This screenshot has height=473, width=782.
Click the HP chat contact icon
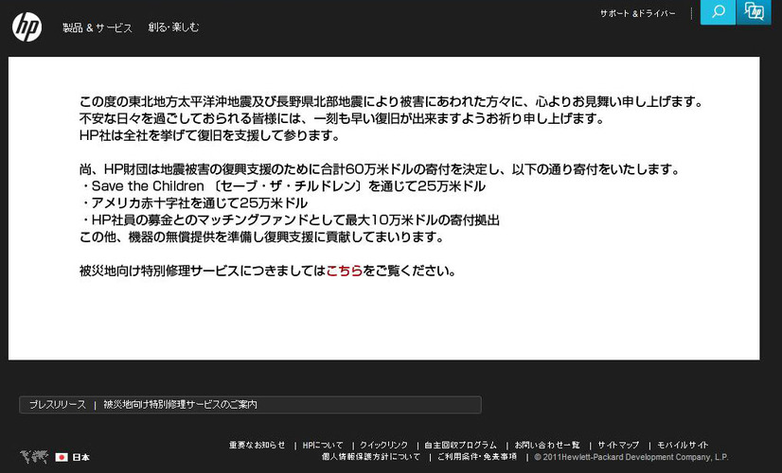(754, 12)
